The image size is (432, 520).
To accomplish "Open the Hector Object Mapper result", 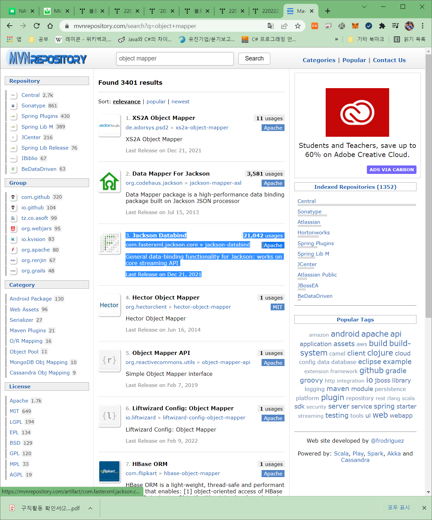I will click(166, 297).
